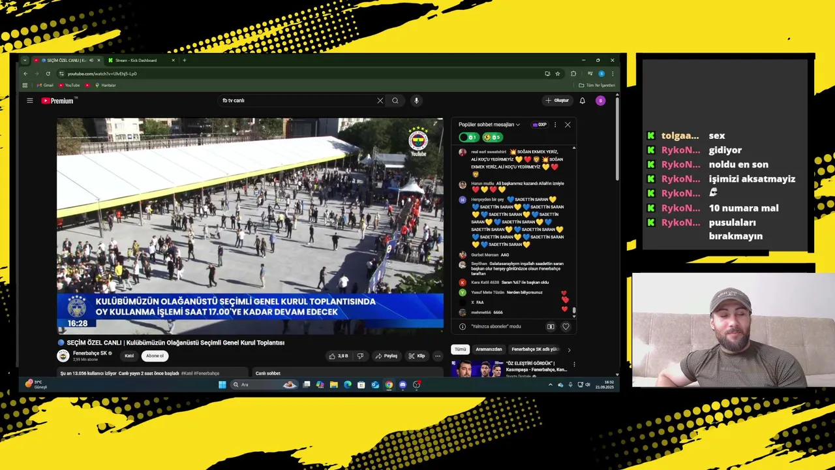The width and height of the screenshot is (835, 470).
Task: Click the 'Yalnızca aboneler' info icon
Action: [463, 326]
